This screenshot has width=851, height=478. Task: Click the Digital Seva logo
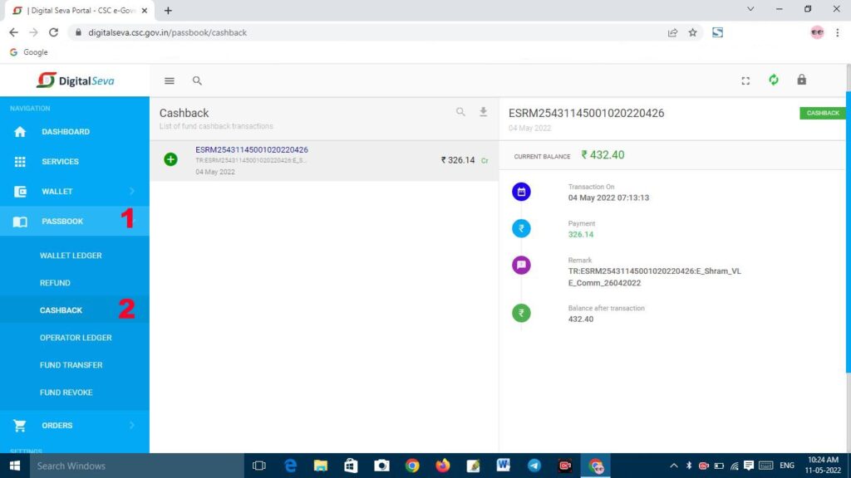pyautogui.click(x=76, y=80)
